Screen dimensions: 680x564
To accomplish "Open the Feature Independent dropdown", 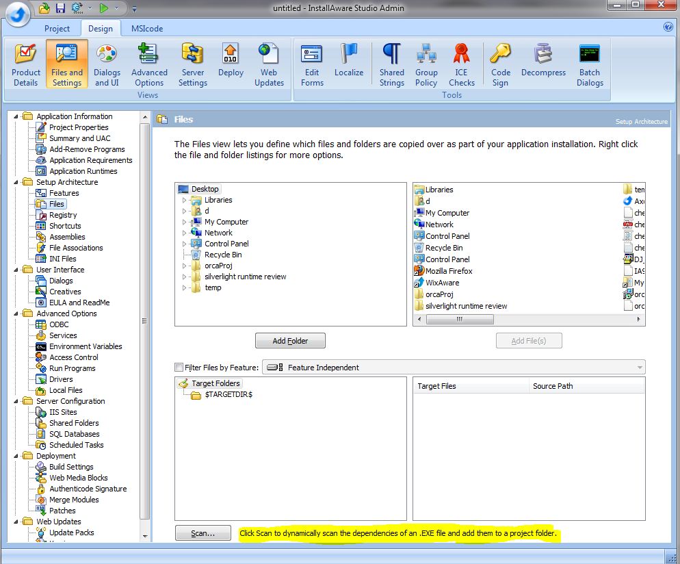I will click(454, 367).
